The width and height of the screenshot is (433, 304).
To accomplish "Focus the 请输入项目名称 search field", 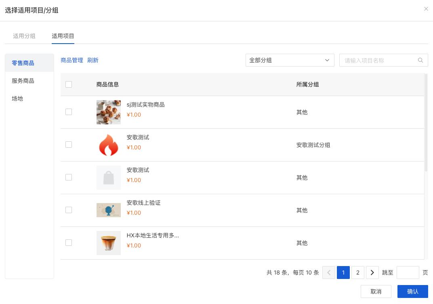I will pos(384,60).
